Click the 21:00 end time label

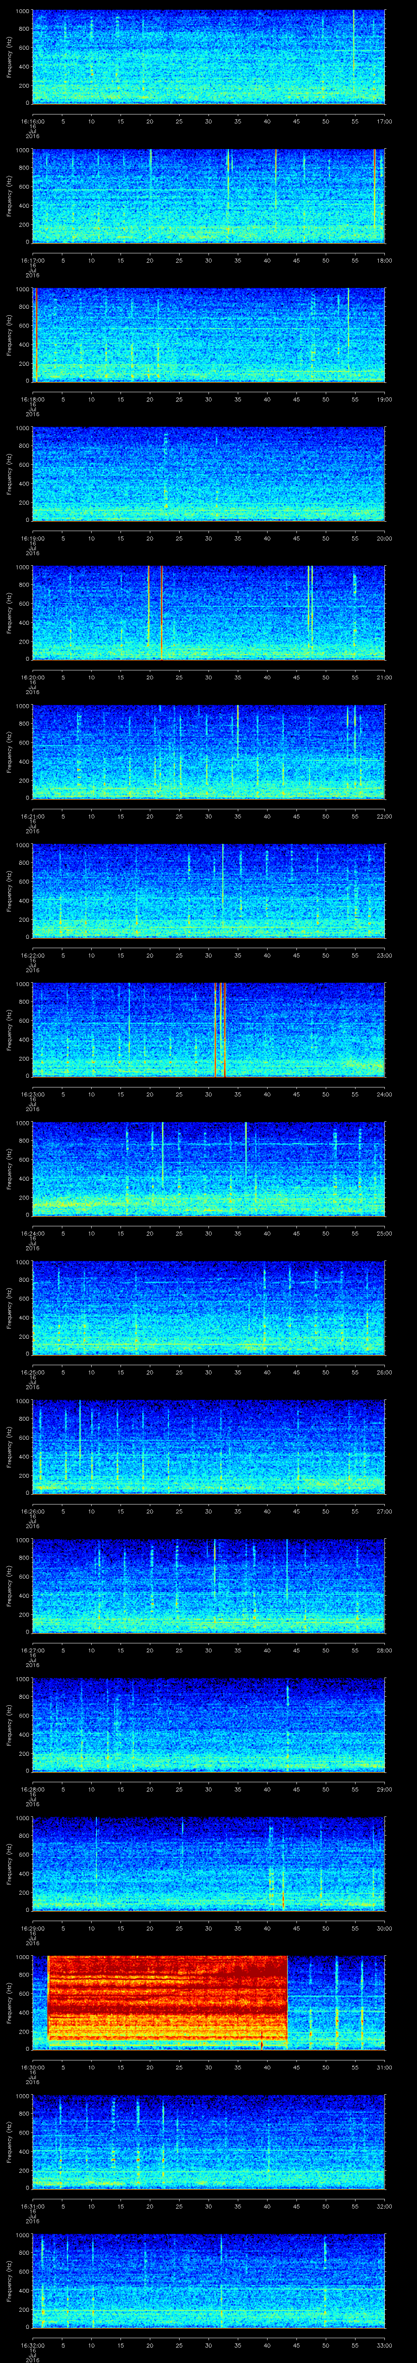point(385,678)
